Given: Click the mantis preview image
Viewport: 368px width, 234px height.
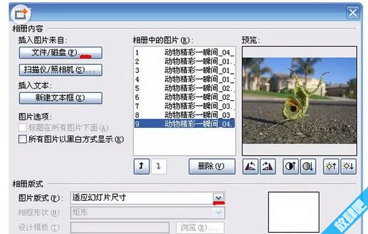Looking at the screenshot, I should click(x=299, y=100).
